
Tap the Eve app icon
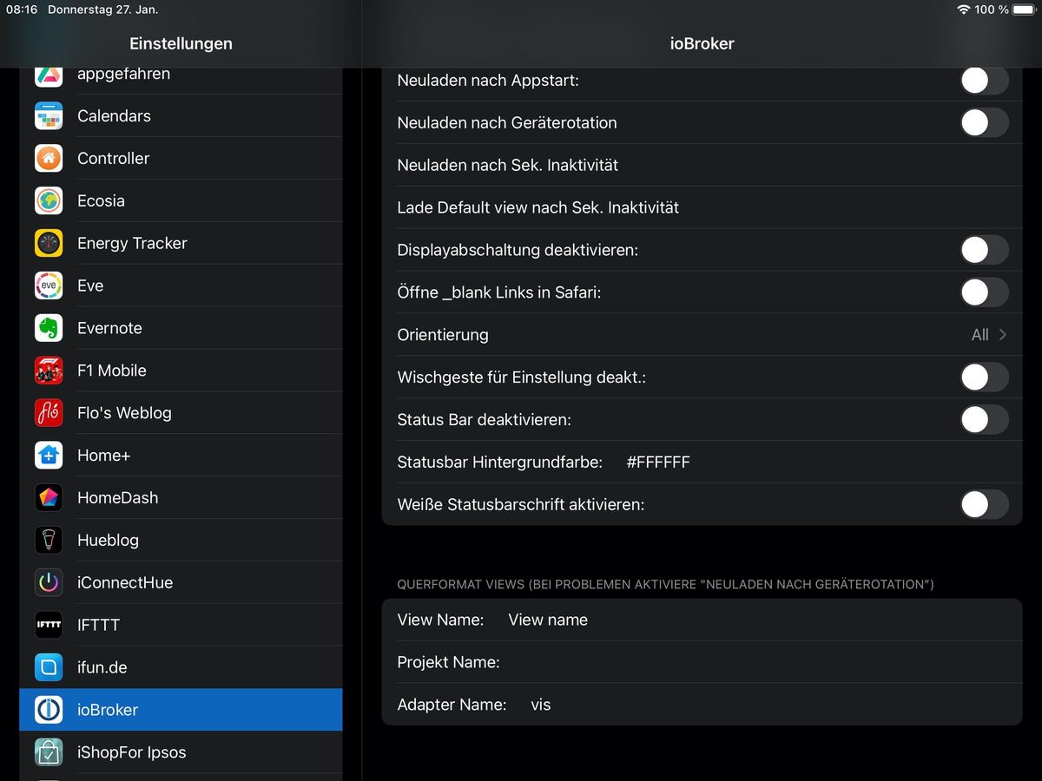49,285
